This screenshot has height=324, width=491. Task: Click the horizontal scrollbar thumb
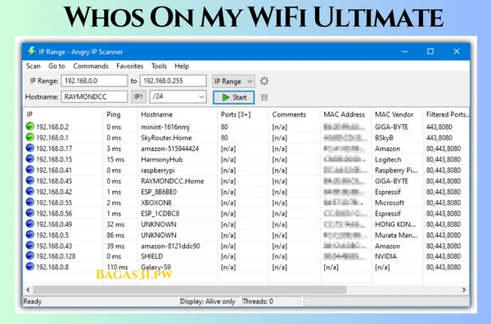click(x=190, y=290)
